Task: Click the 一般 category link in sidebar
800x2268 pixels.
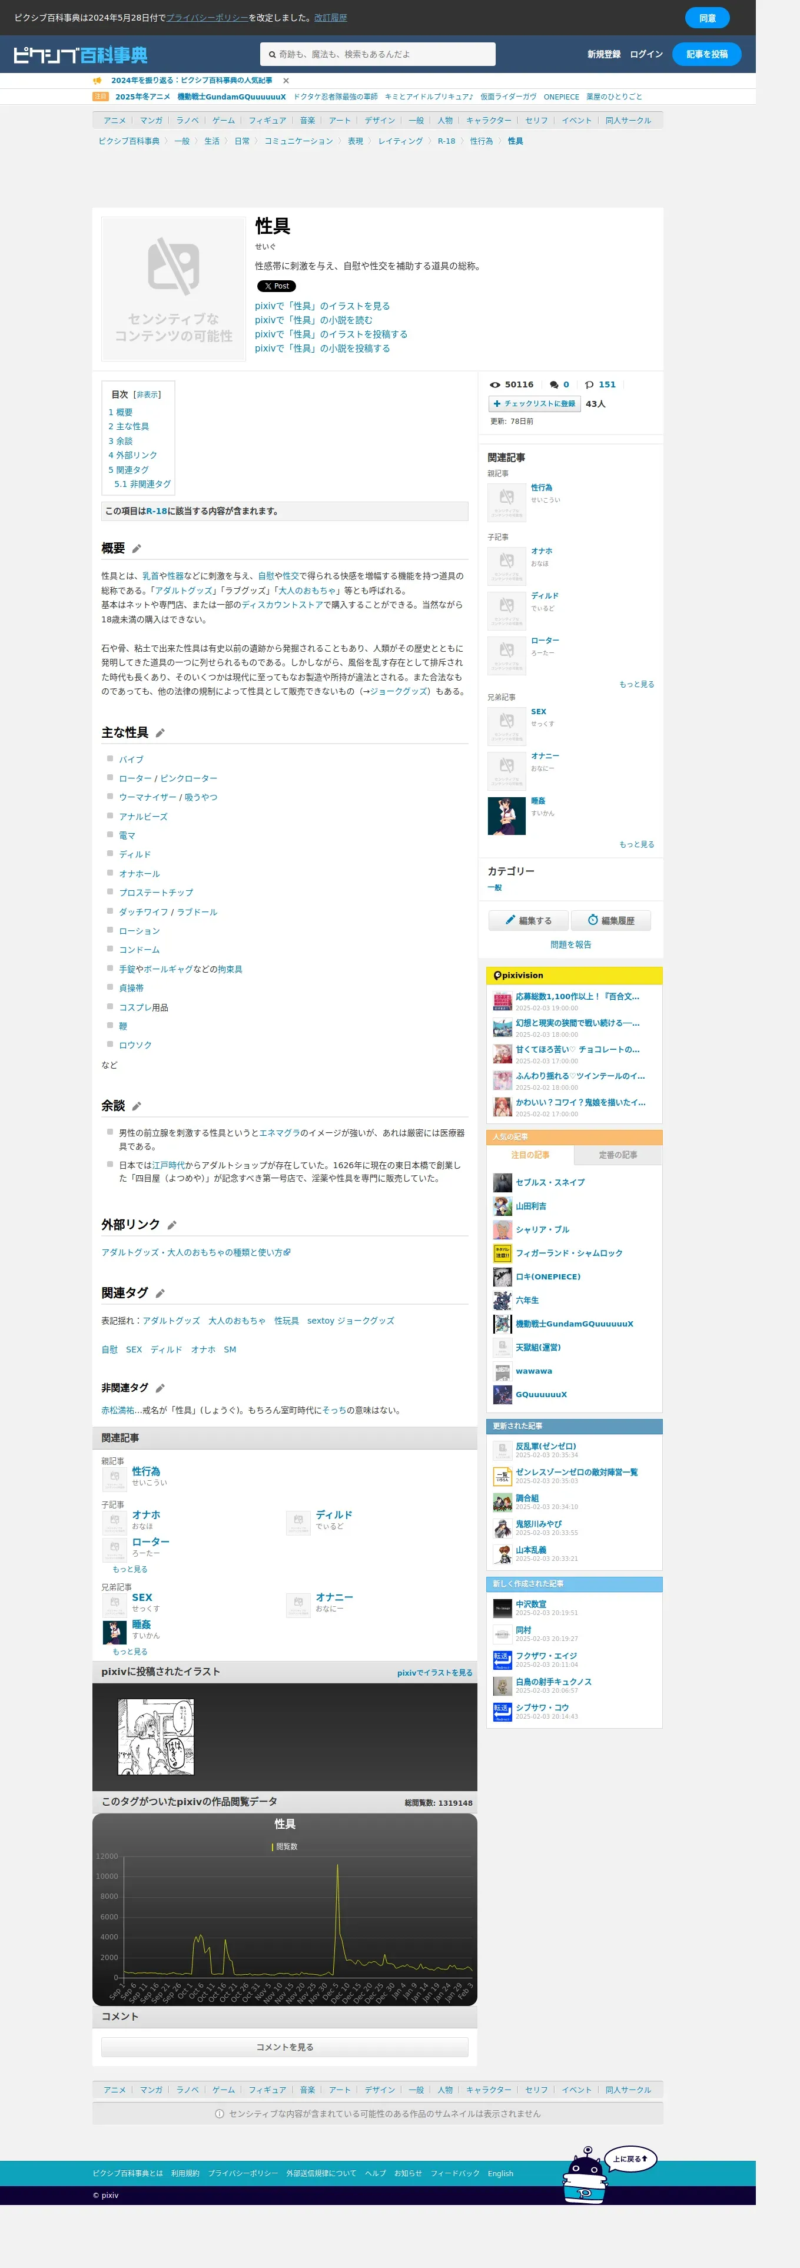Action: [494, 887]
